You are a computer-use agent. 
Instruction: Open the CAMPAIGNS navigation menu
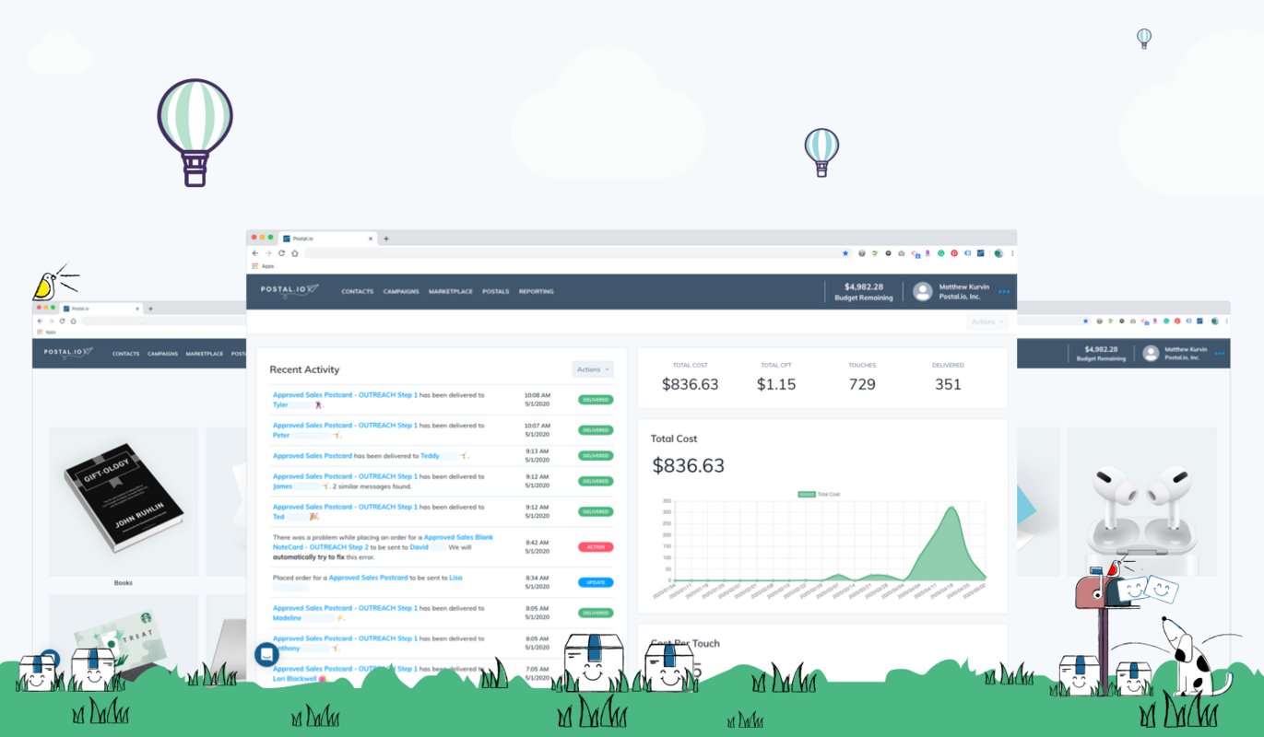[x=401, y=290]
